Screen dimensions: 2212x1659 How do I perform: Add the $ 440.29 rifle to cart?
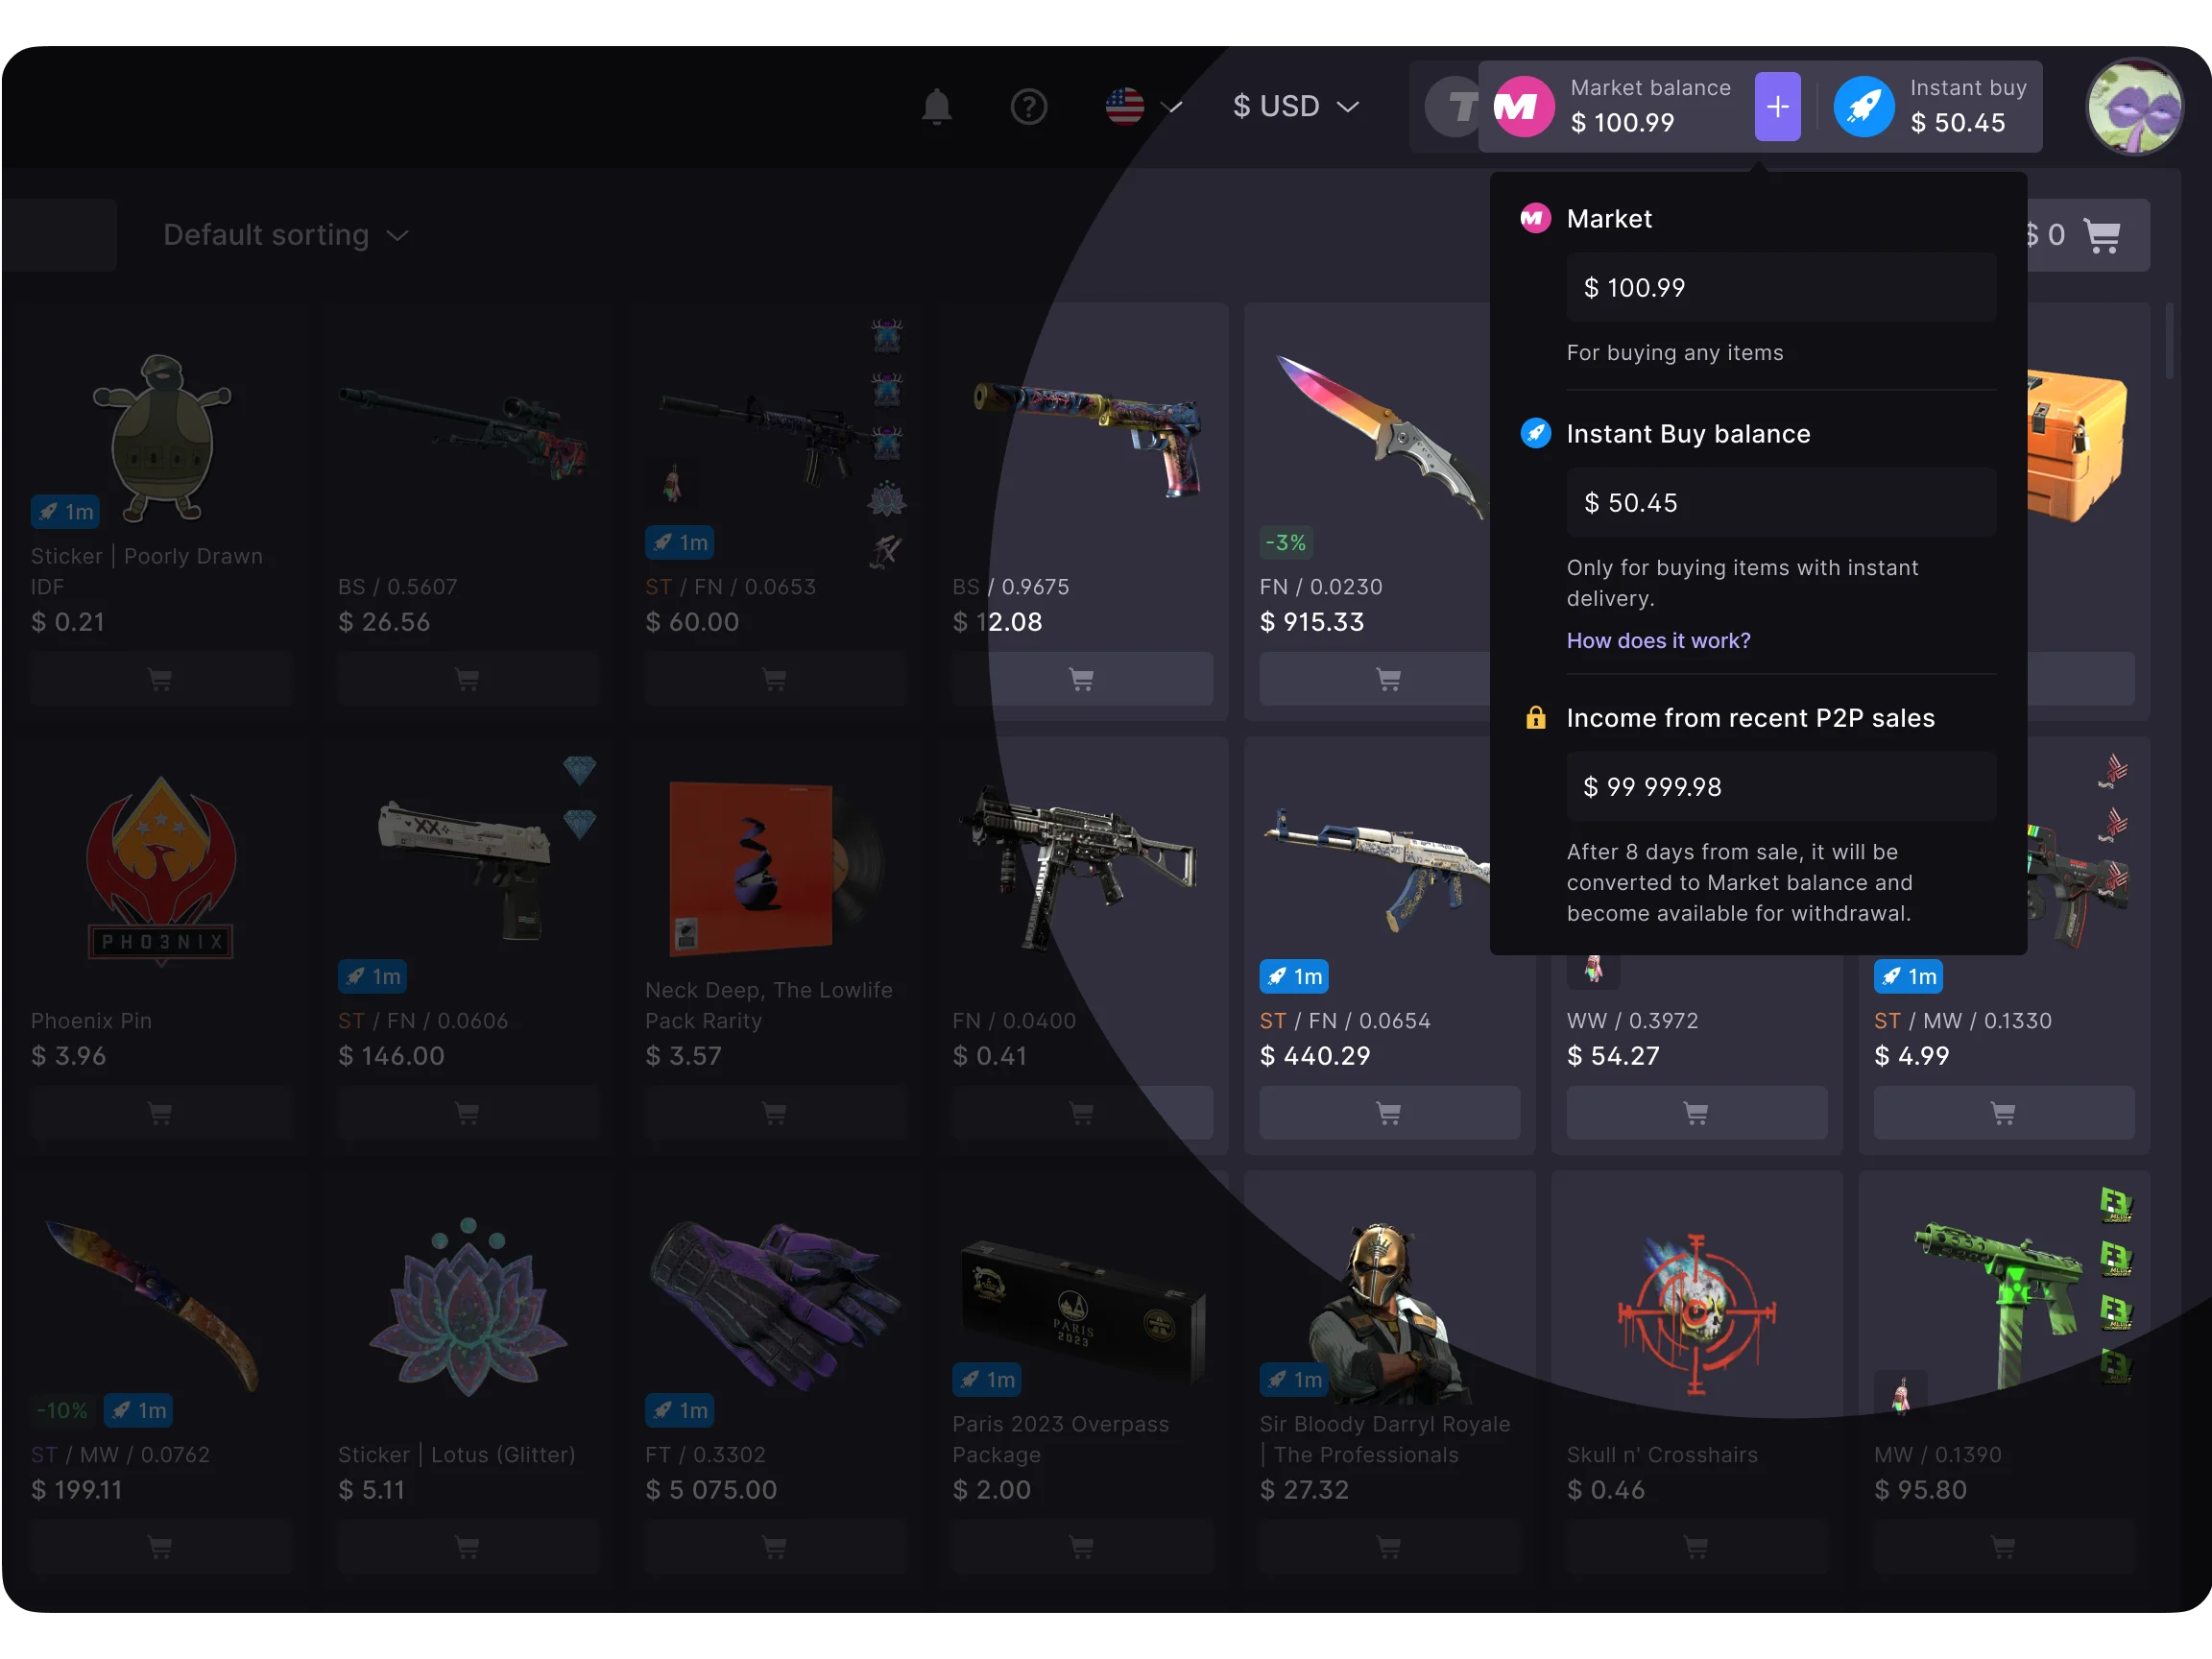tap(1388, 1113)
